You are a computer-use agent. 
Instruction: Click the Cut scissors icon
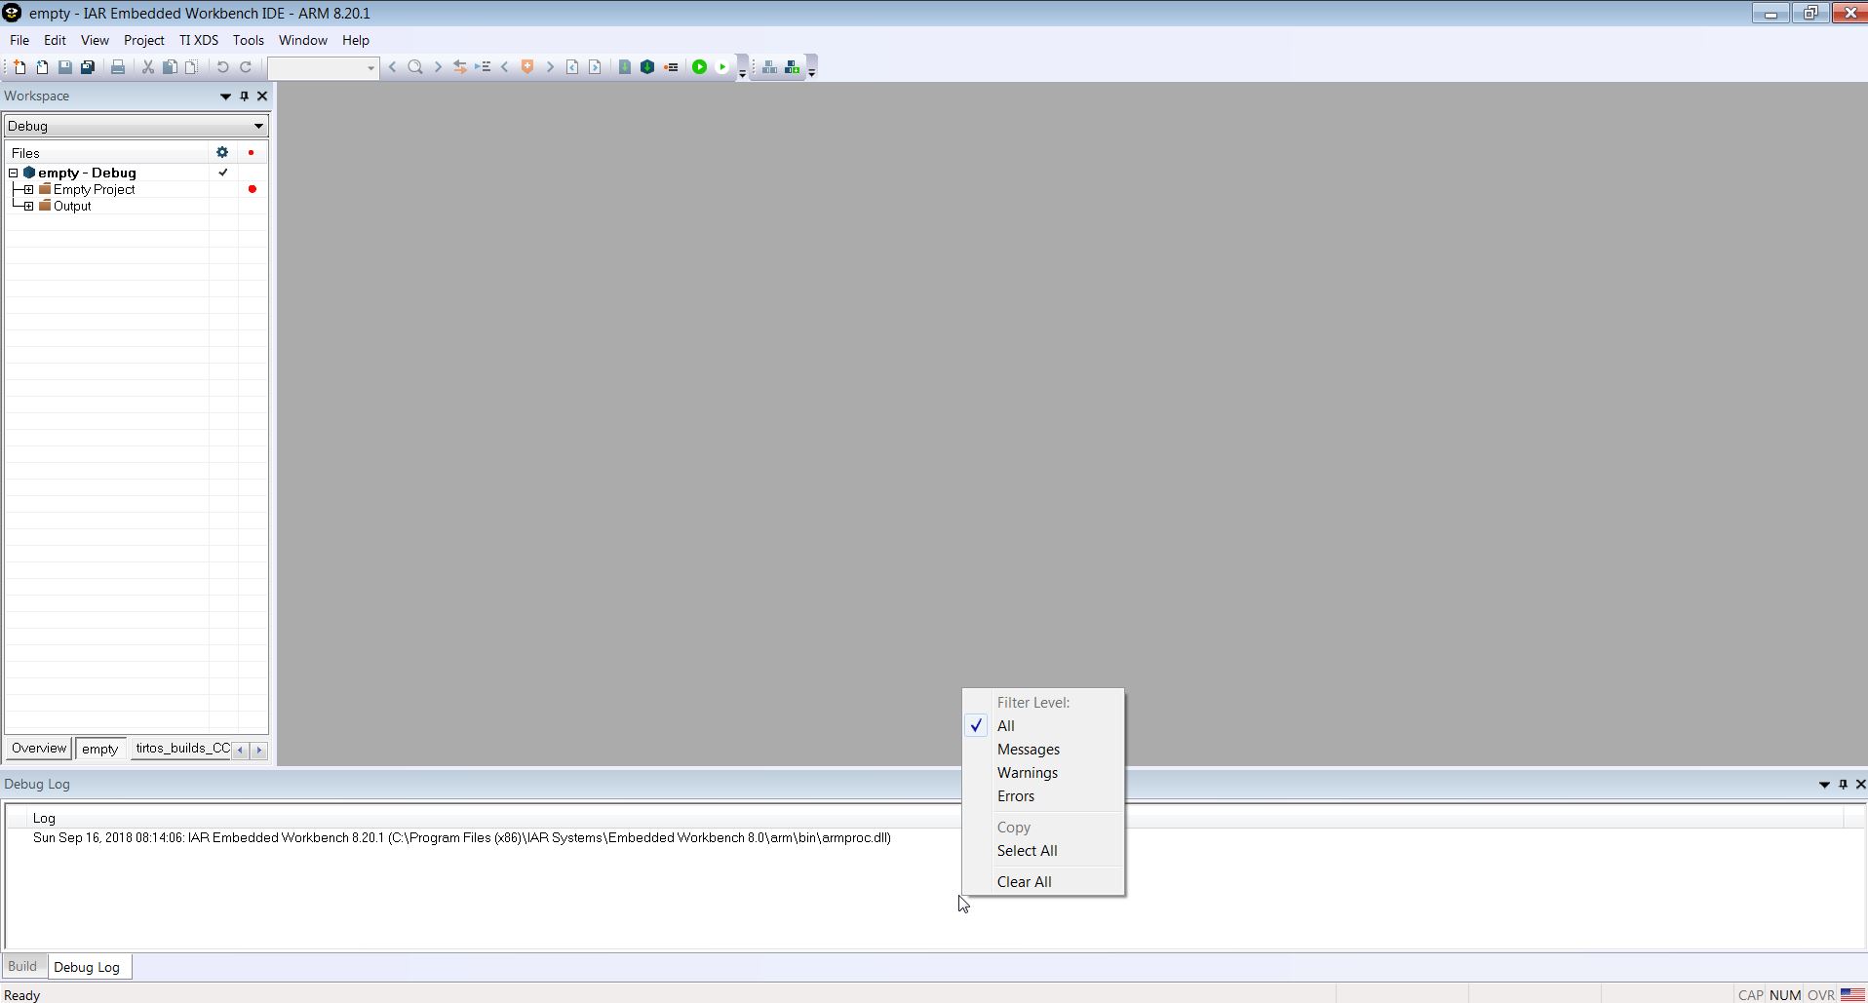148,67
